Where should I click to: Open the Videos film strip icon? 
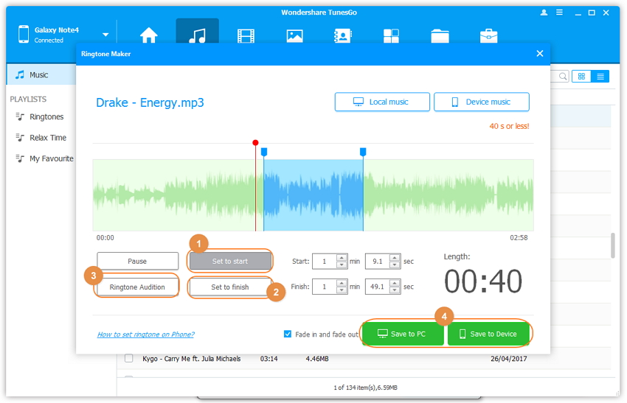pyautogui.click(x=246, y=36)
